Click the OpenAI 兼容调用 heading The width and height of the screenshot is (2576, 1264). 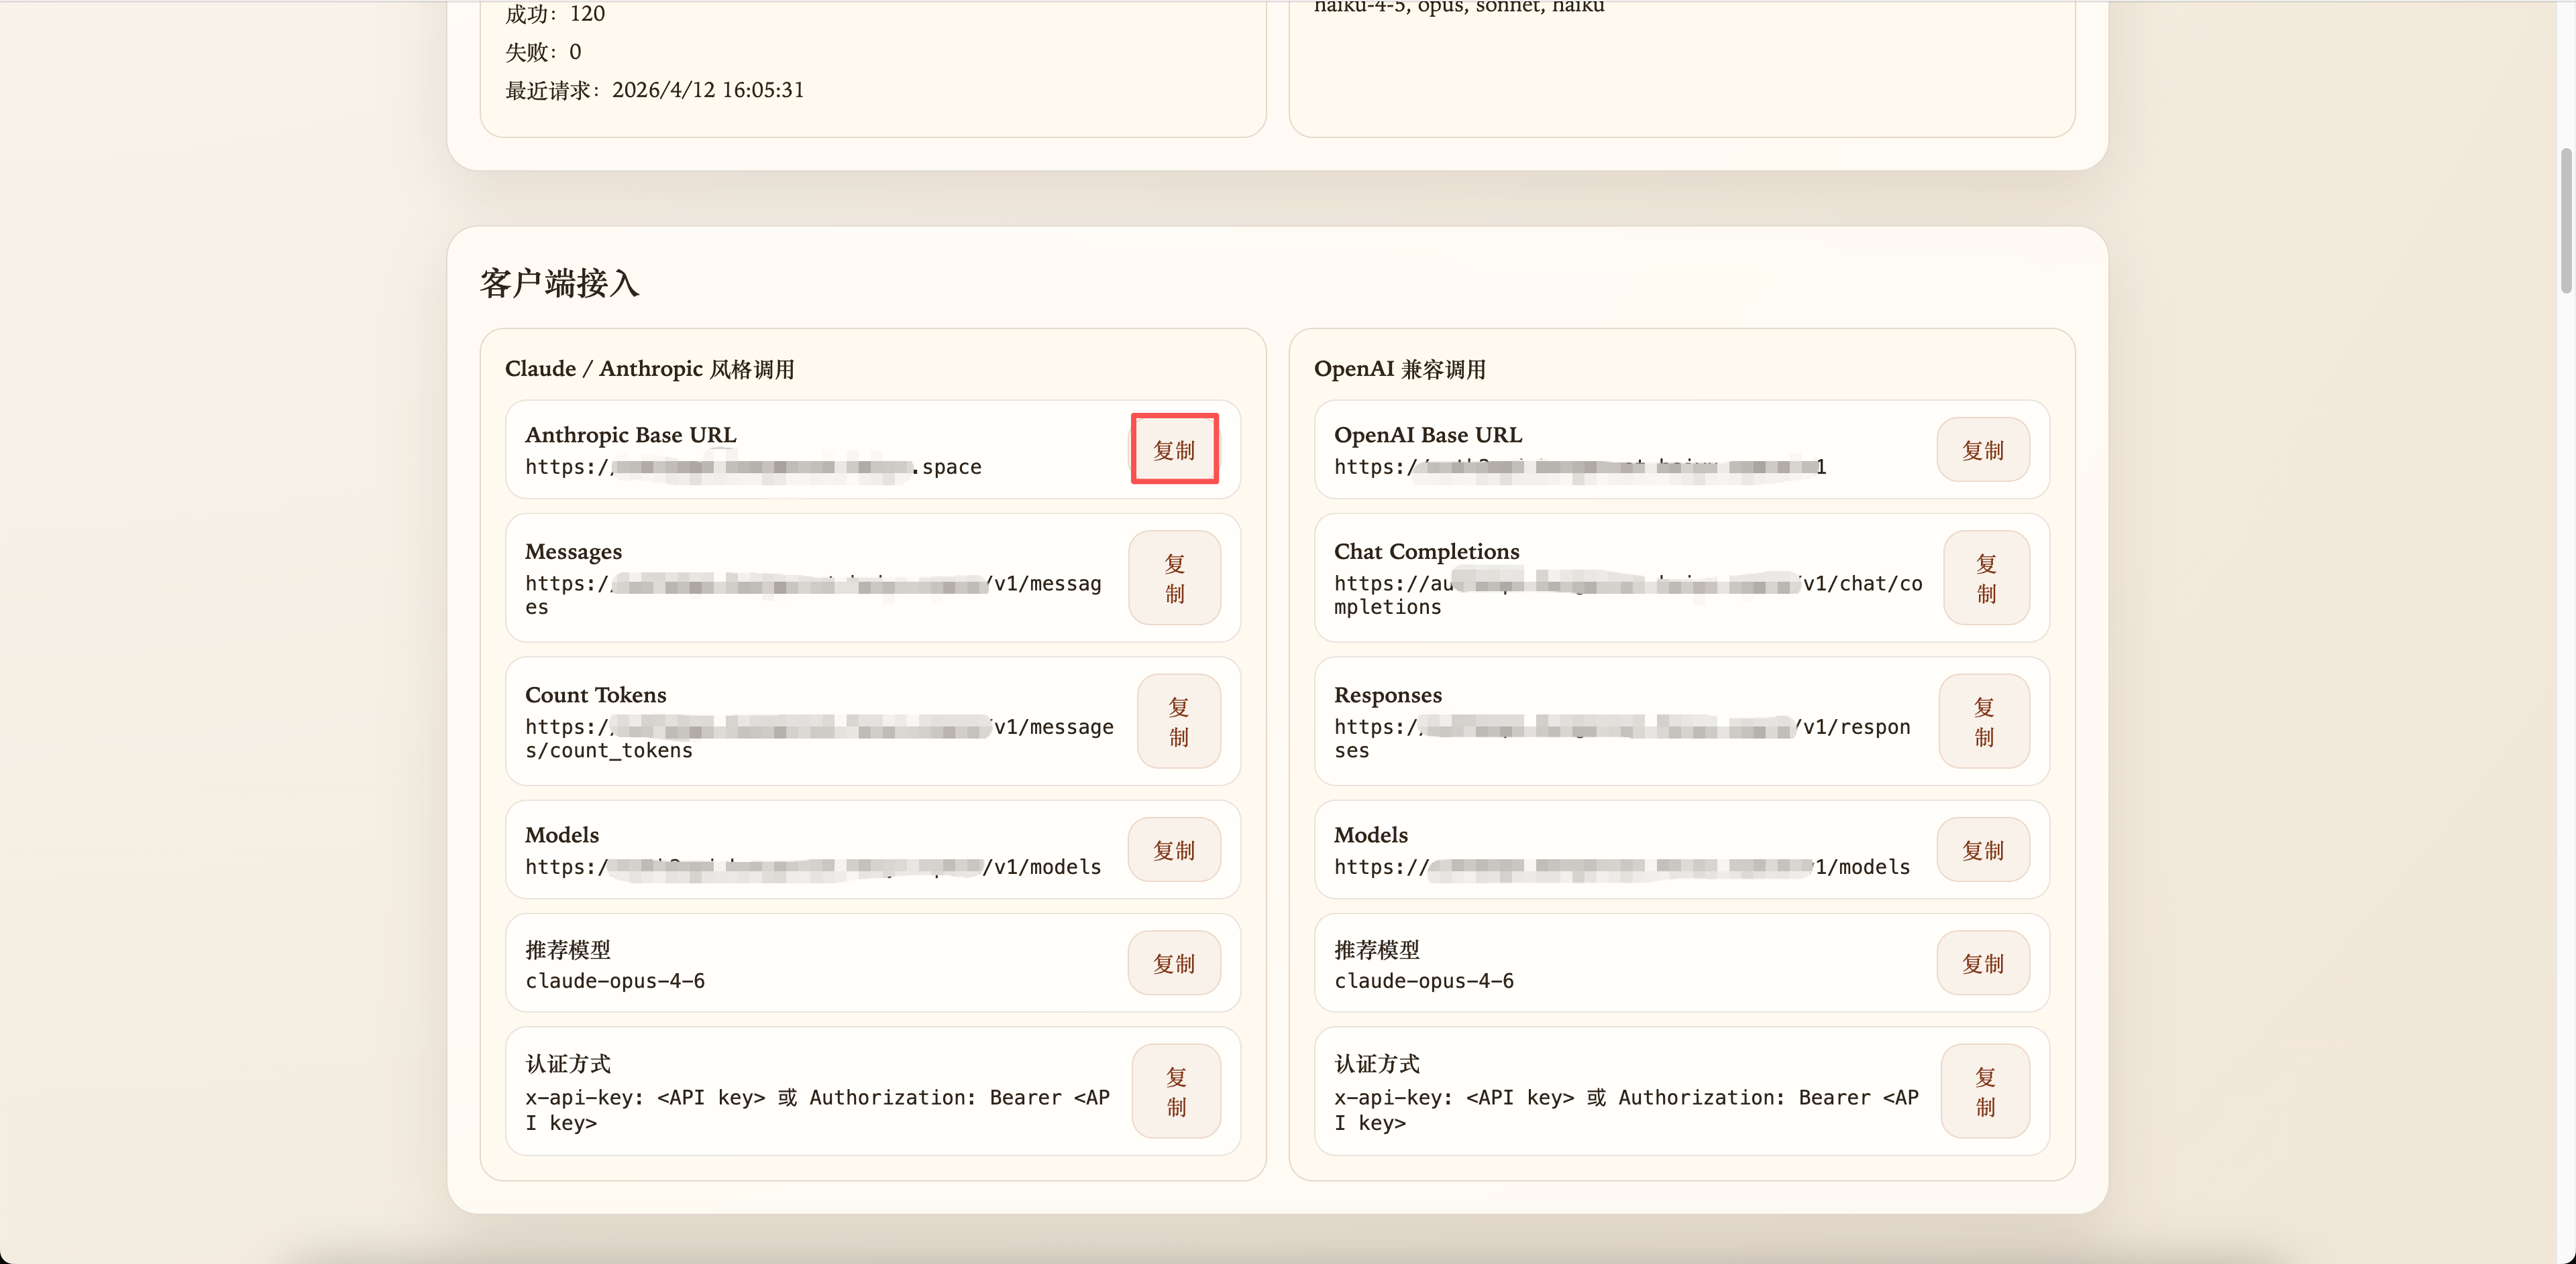pyautogui.click(x=1399, y=369)
